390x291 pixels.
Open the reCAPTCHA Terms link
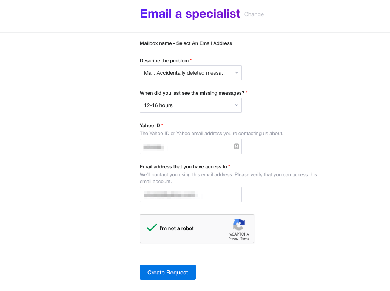[245, 239]
